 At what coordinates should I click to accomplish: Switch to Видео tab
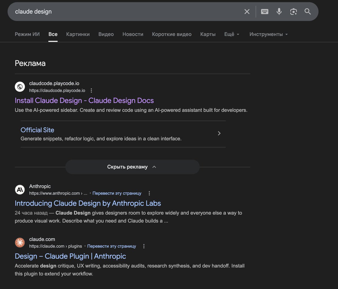pyautogui.click(x=106, y=34)
